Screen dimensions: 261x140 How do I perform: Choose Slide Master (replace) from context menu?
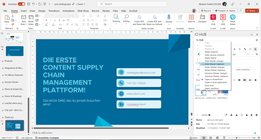[x=215, y=64]
